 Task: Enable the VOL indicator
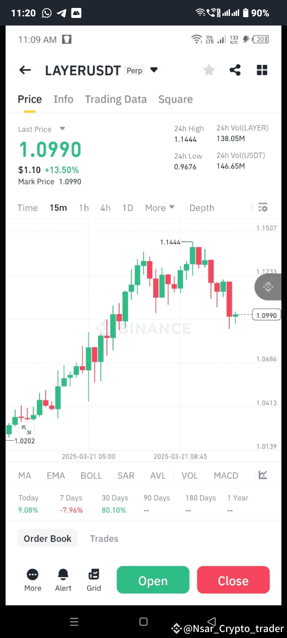pos(190,475)
